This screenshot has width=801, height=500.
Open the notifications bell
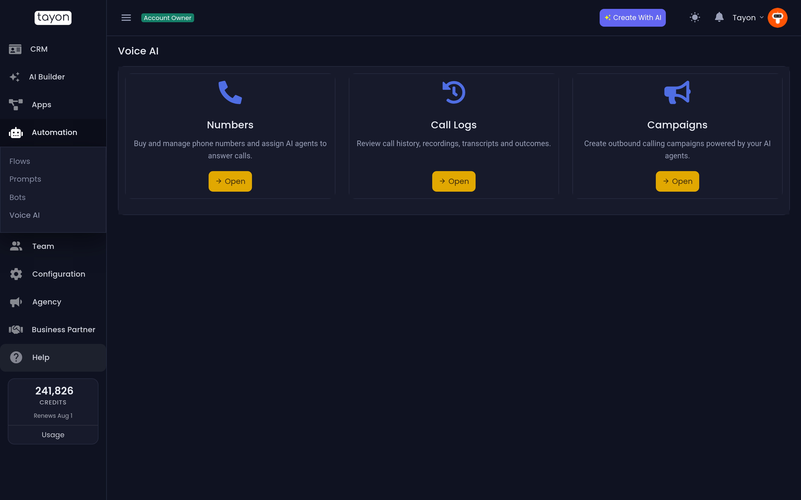point(719,17)
